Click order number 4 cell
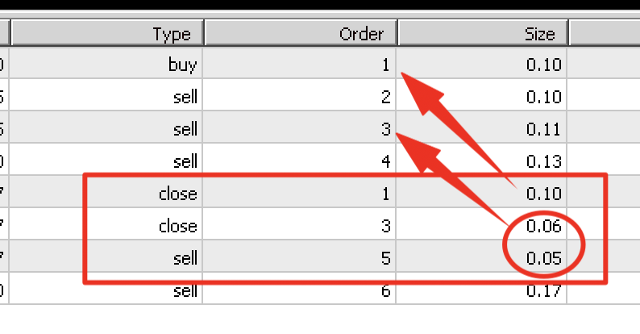640x334 pixels. coord(299,161)
